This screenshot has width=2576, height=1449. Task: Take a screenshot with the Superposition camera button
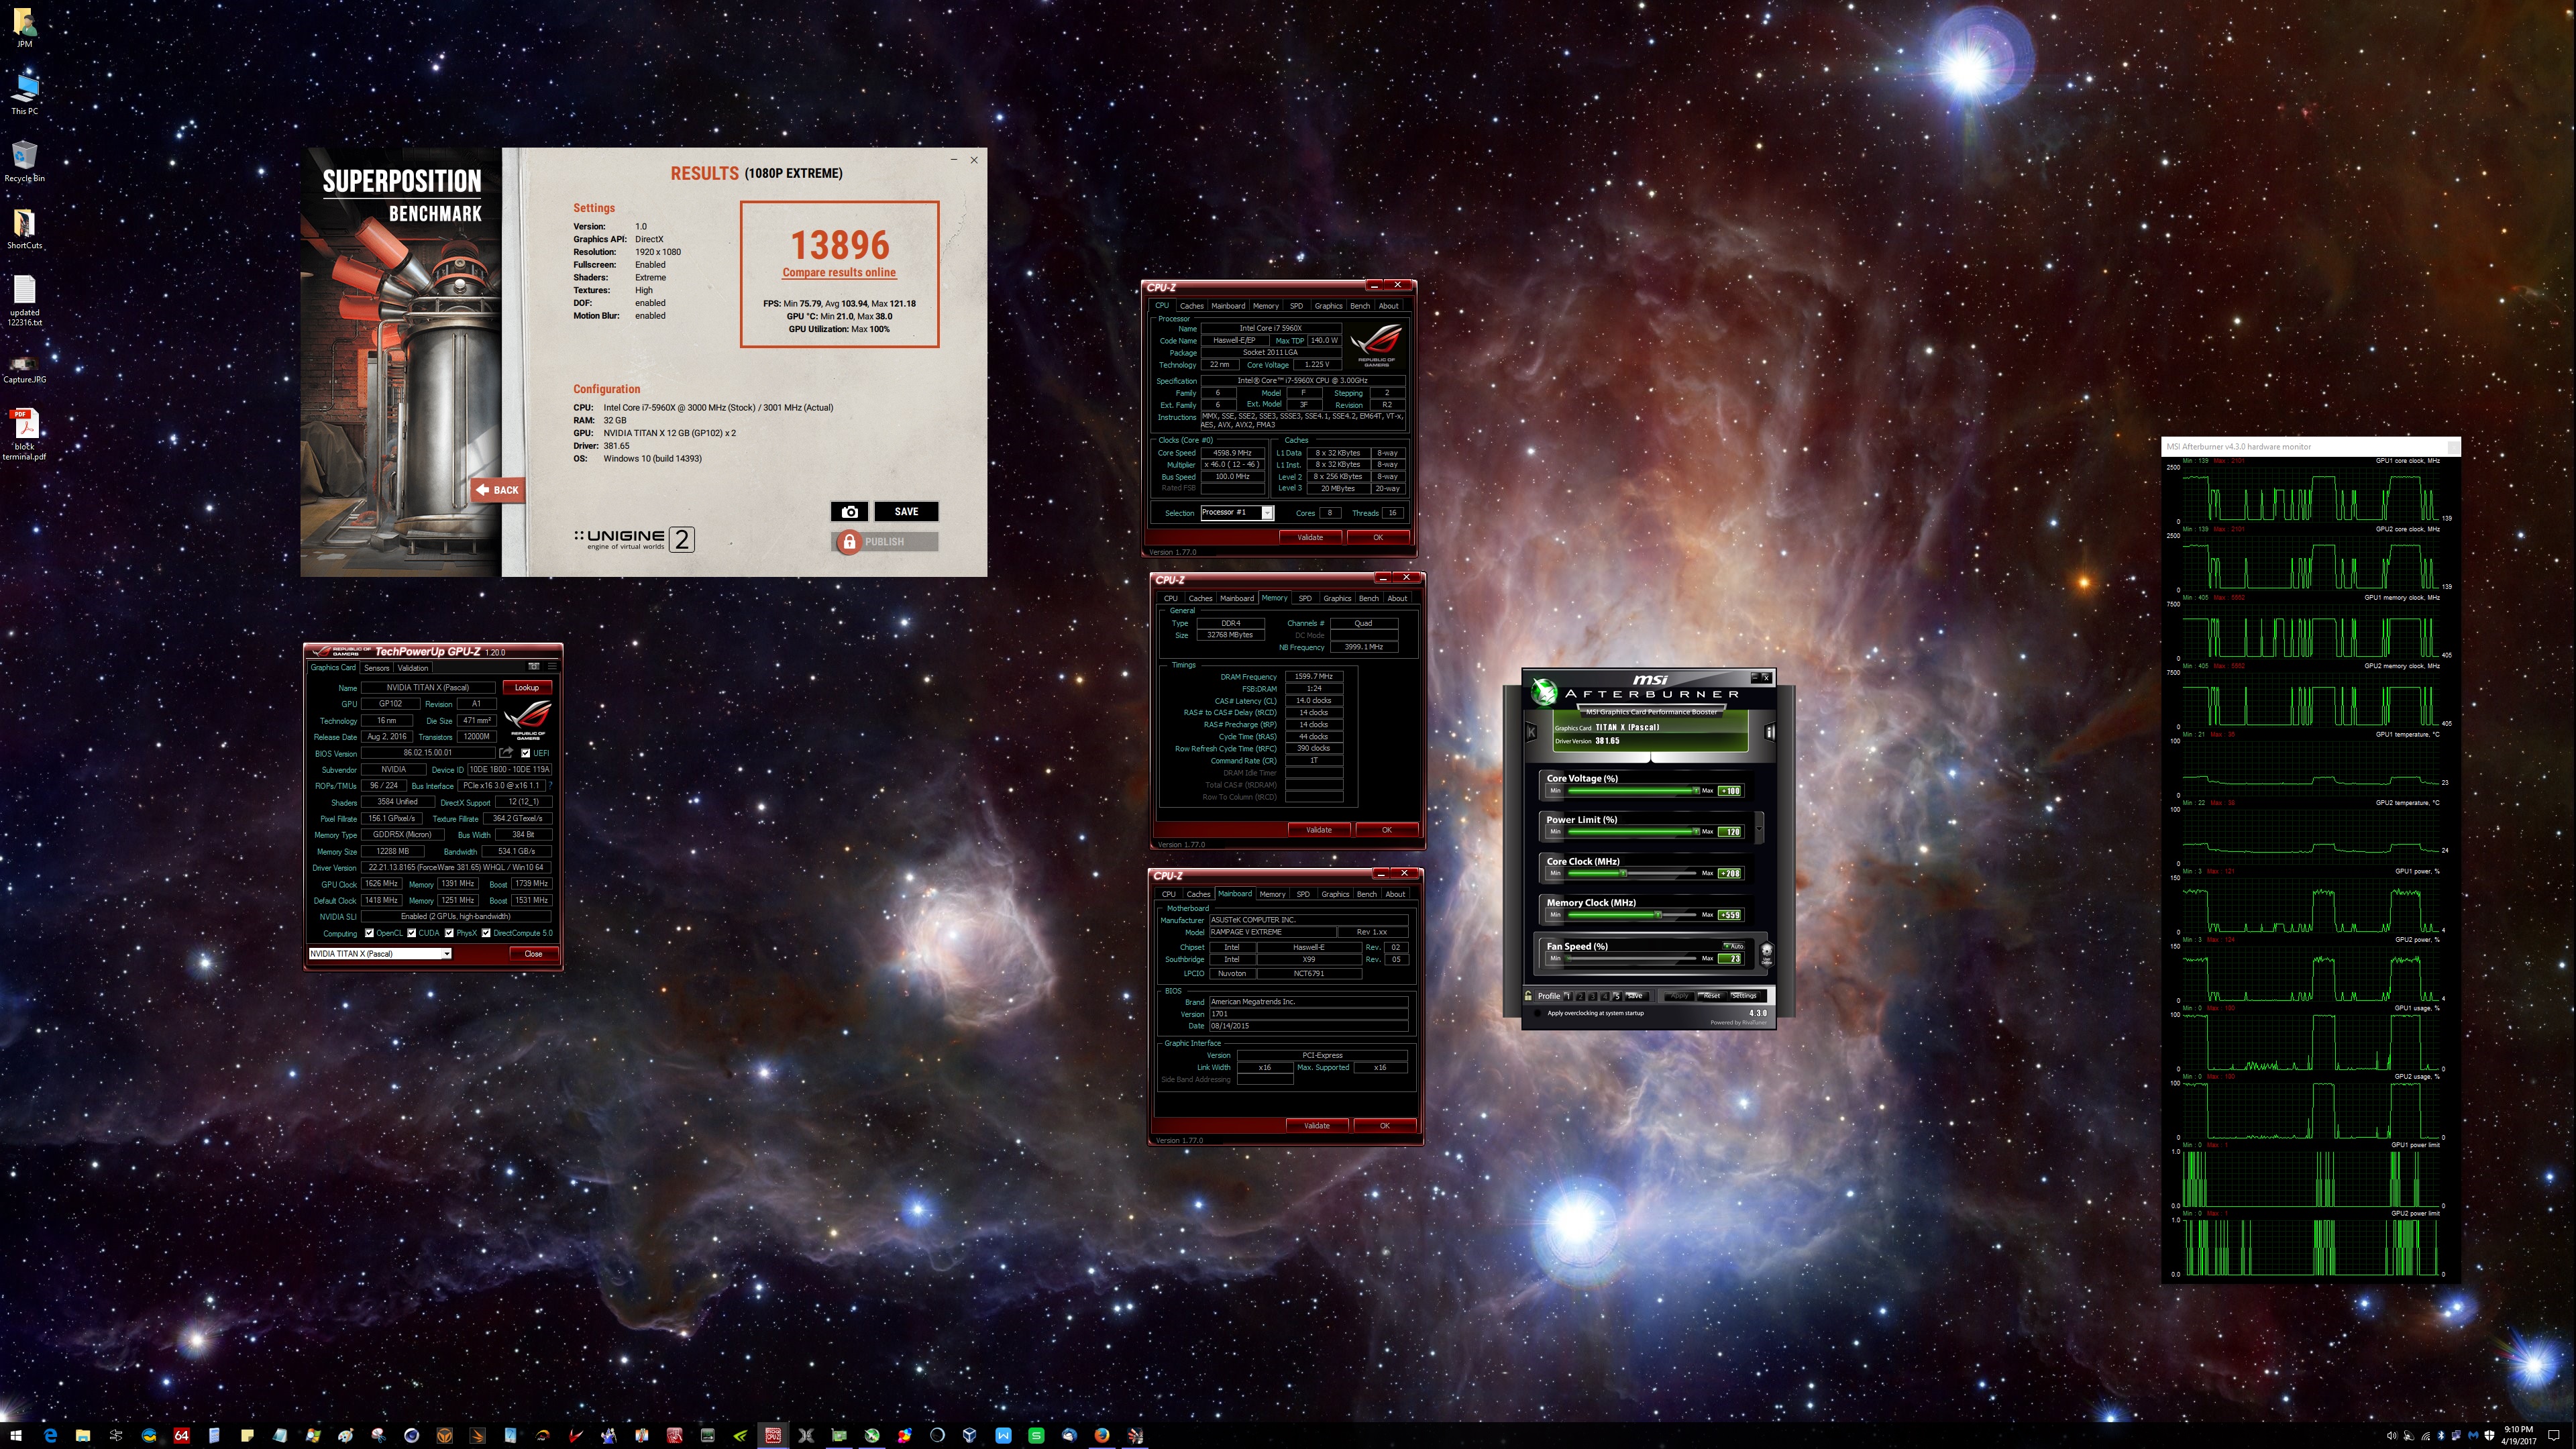click(x=849, y=512)
